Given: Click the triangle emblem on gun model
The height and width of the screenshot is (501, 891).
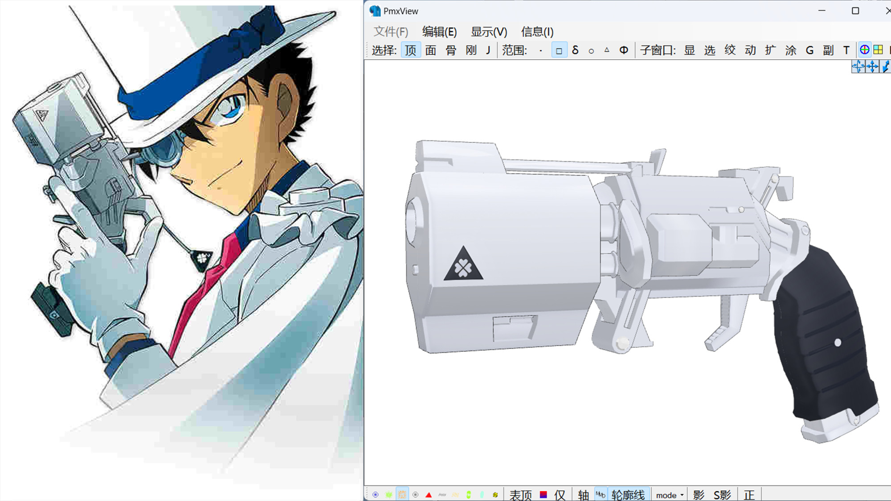Looking at the screenshot, I should point(463,266).
